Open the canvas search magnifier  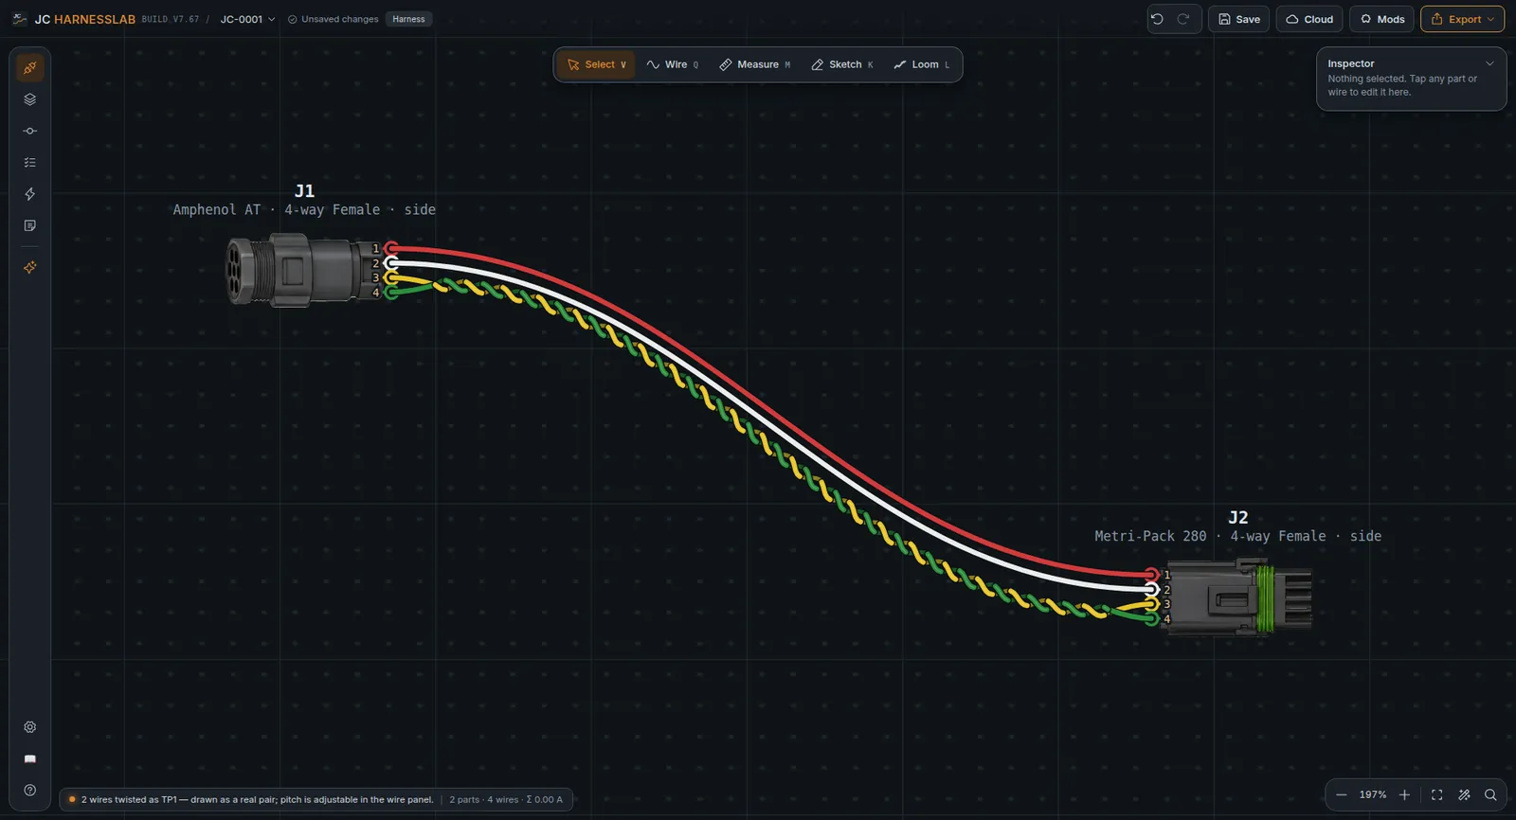pyautogui.click(x=1490, y=795)
